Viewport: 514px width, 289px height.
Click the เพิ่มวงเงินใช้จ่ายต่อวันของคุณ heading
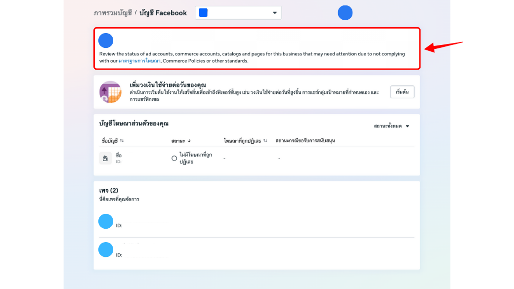[168, 85]
